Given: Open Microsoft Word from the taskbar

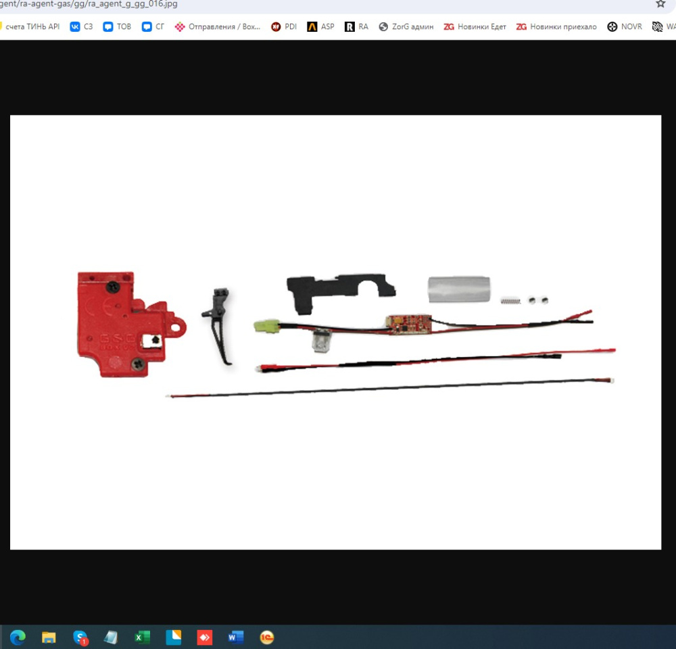Looking at the screenshot, I should pyautogui.click(x=235, y=637).
